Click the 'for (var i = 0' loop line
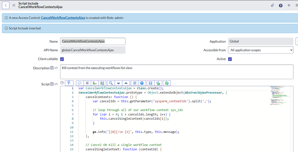This screenshot has width=298, height=152. [132, 114]
